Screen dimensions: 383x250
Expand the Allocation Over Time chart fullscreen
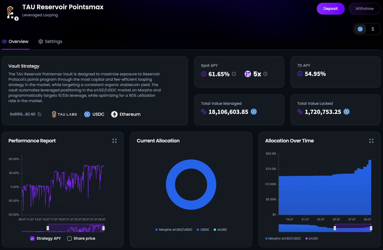pyautogui.click(x=371, y=141)
